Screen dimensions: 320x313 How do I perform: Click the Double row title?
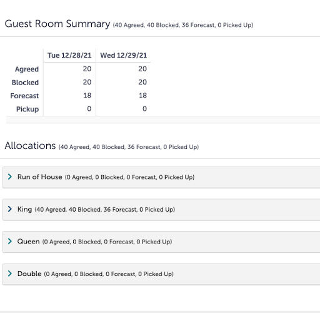pos(29,274)
